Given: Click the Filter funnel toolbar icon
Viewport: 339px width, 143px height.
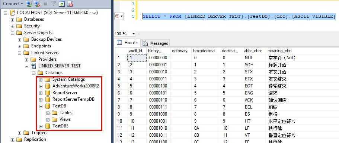Looking at the screenshot, I should (54, 4).
